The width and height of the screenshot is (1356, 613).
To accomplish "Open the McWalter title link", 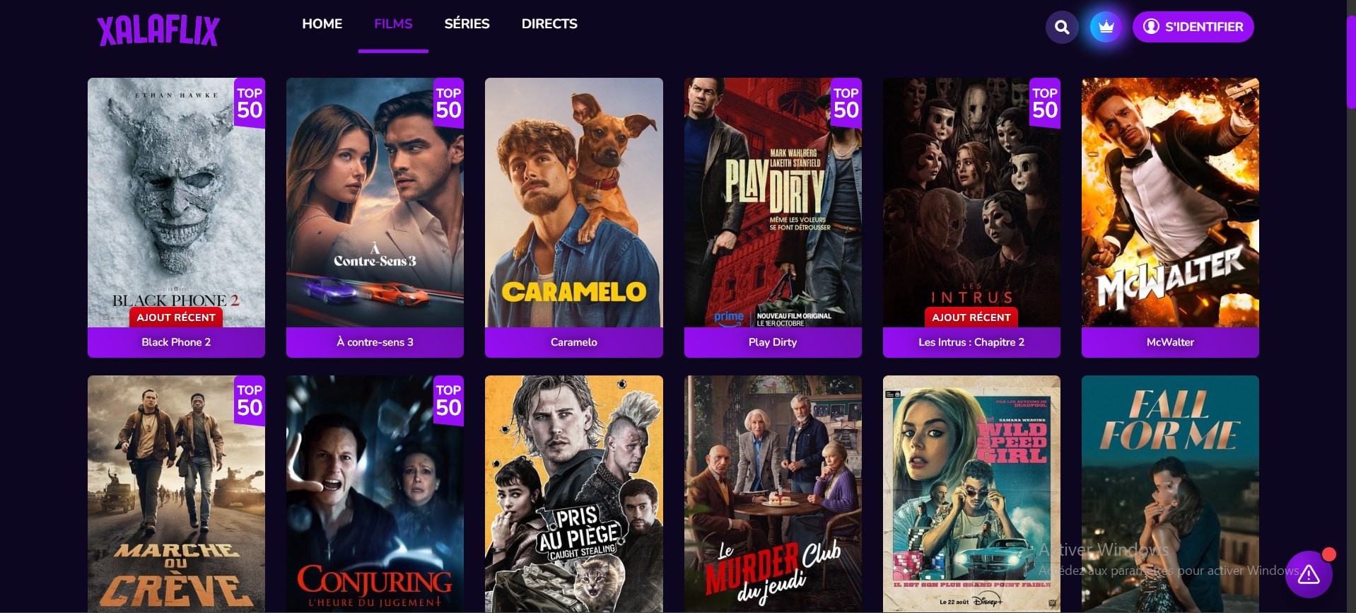I will (x=1170, y=342).
